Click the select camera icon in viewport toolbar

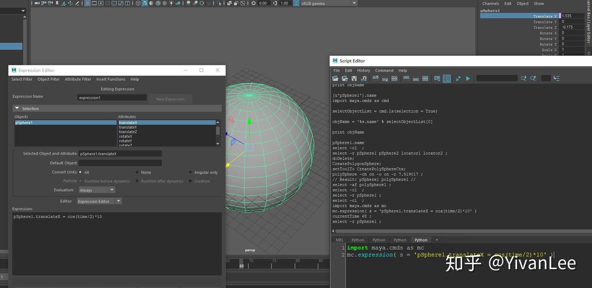[37, 3]
